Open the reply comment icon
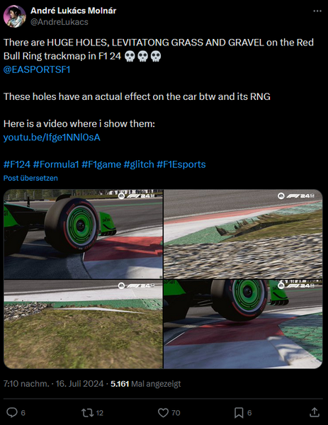The image size is (328, 425). 12,412
